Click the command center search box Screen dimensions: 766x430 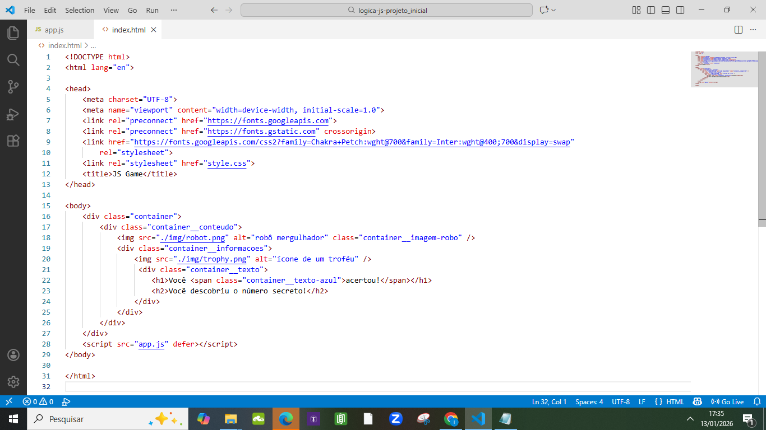click(386, 10)
